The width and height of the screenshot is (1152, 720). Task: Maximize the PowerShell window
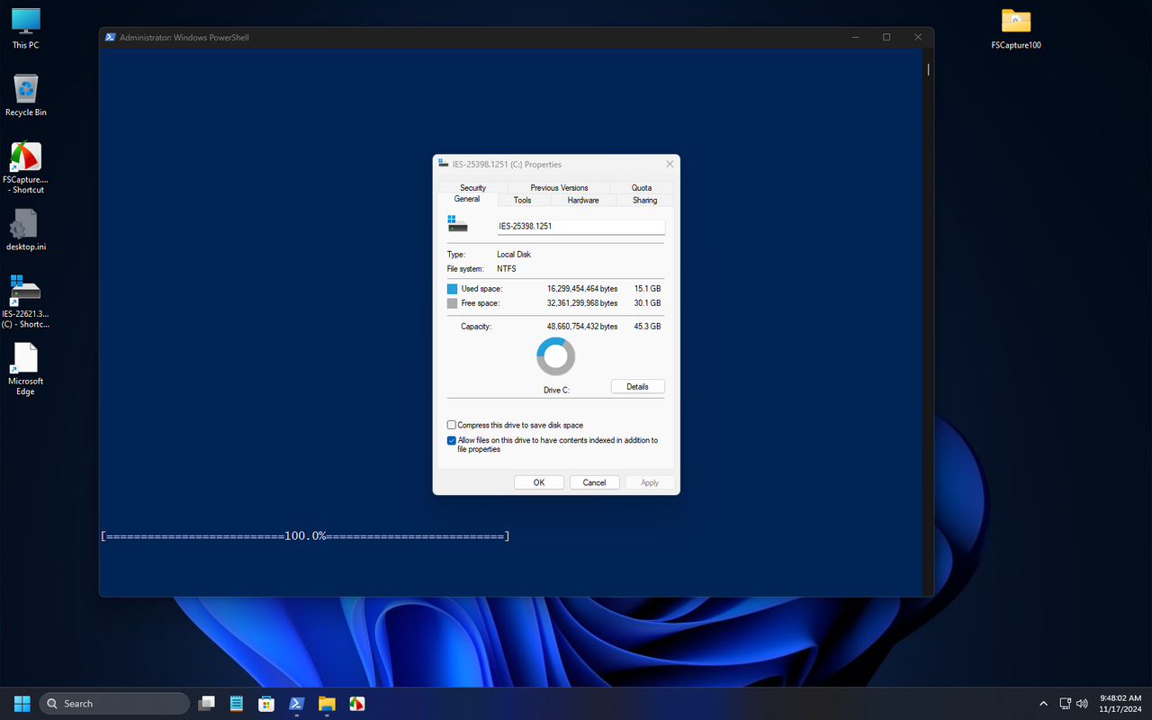click(886, 37)
